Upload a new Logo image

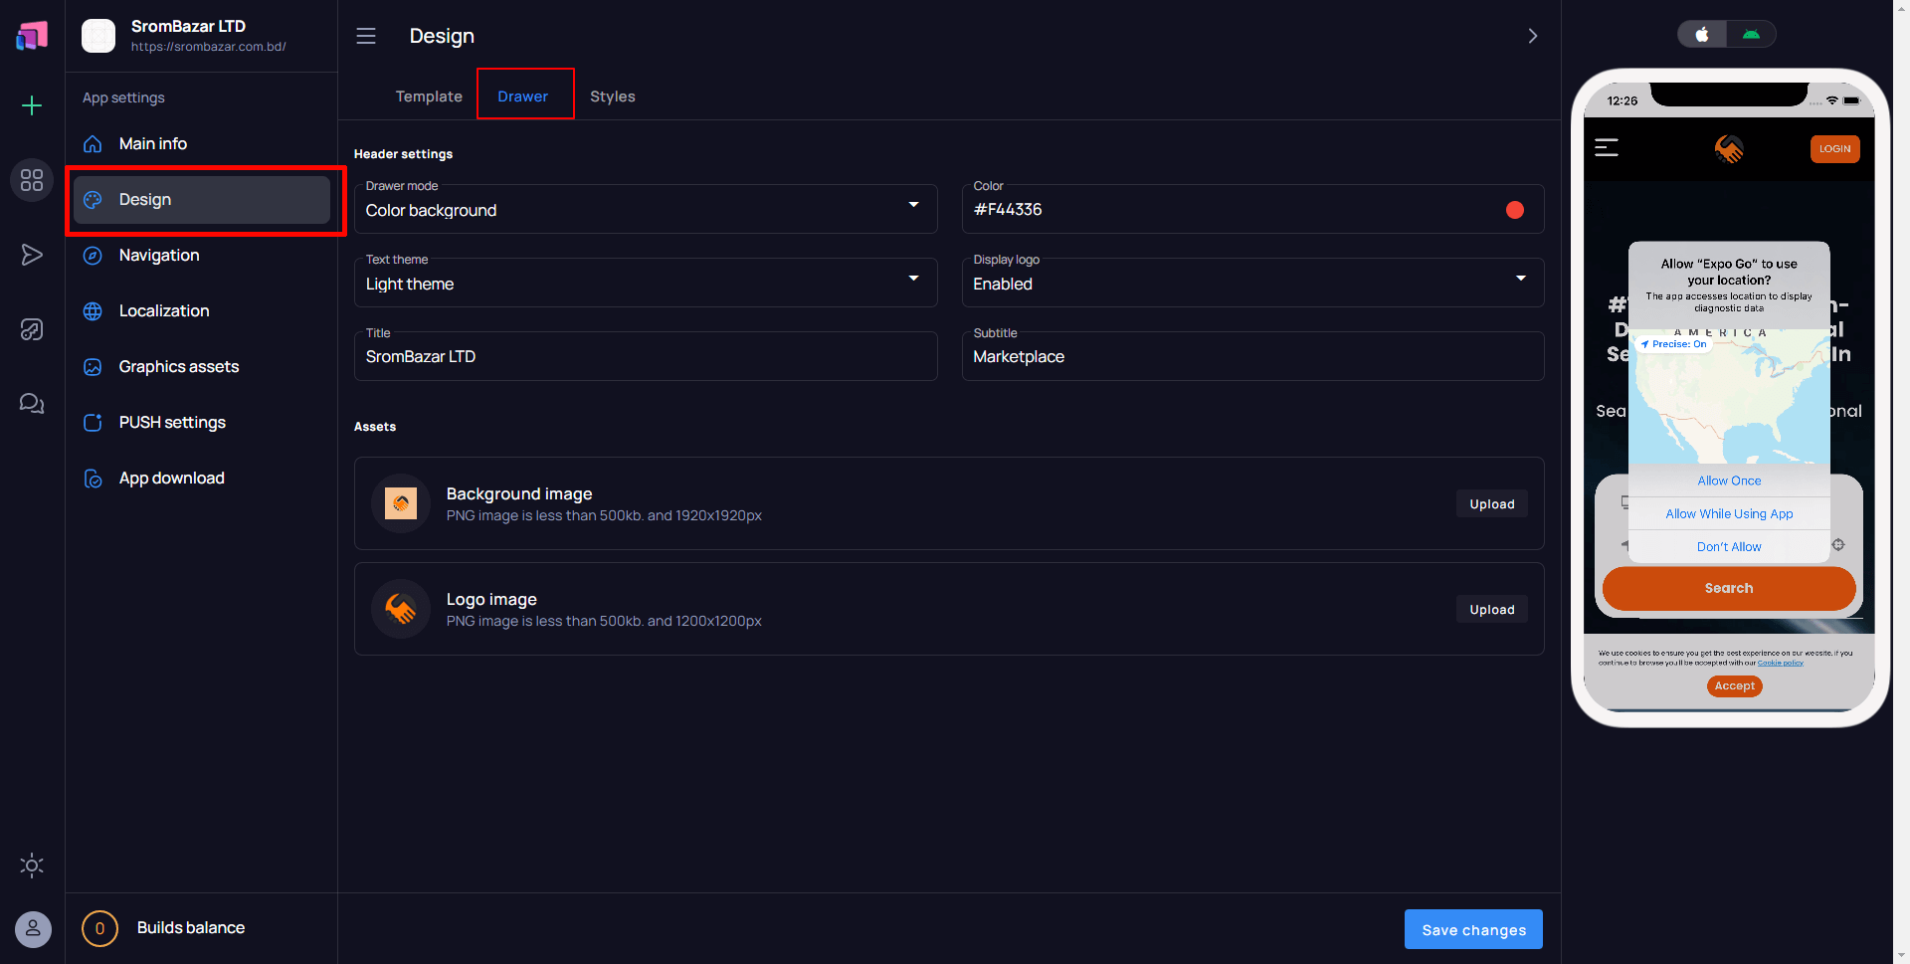click(1491, 609)
